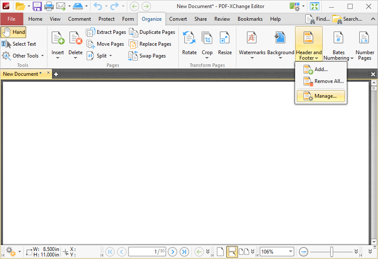Viewport: 378px width, 259px height.
Task: Select the Extract Pages tool
Action: [107, 32]
